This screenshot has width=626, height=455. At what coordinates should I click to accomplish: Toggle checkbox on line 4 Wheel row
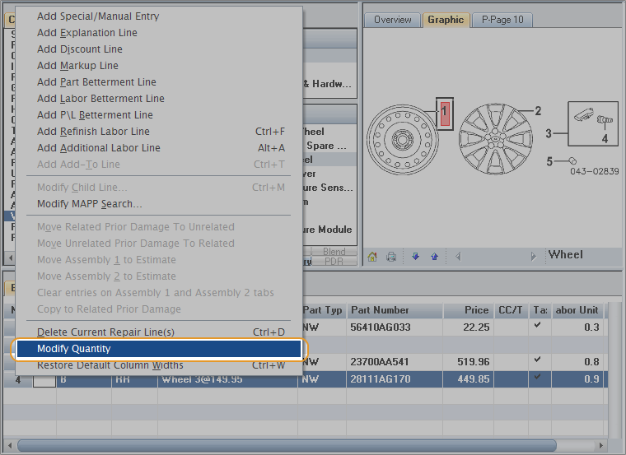pos(44,380)
